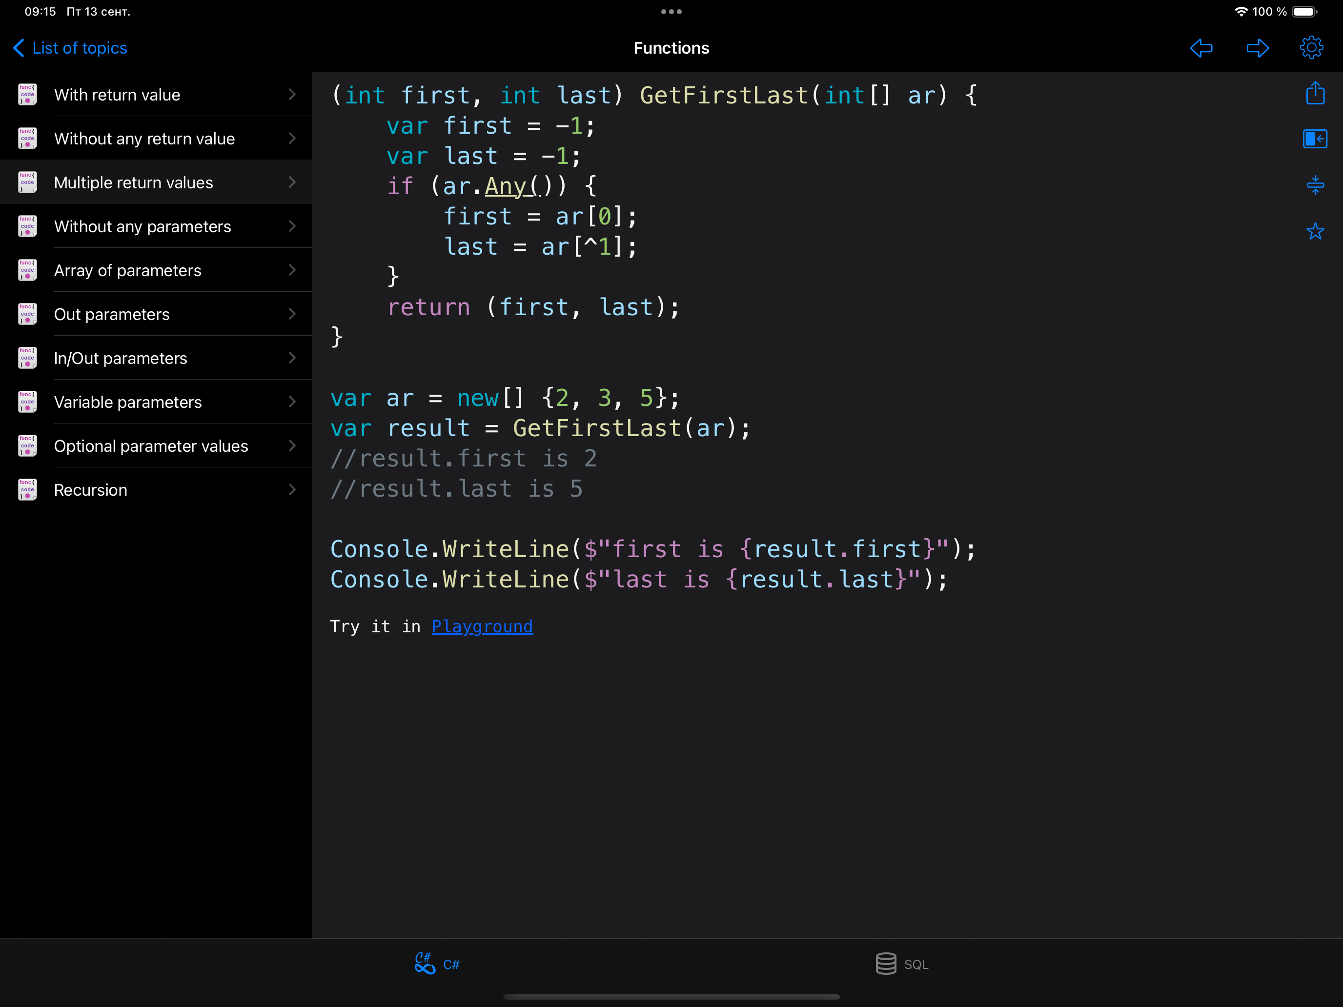
Task: Tap the icon beside Recursion
Action: click(x=27, y=489)
